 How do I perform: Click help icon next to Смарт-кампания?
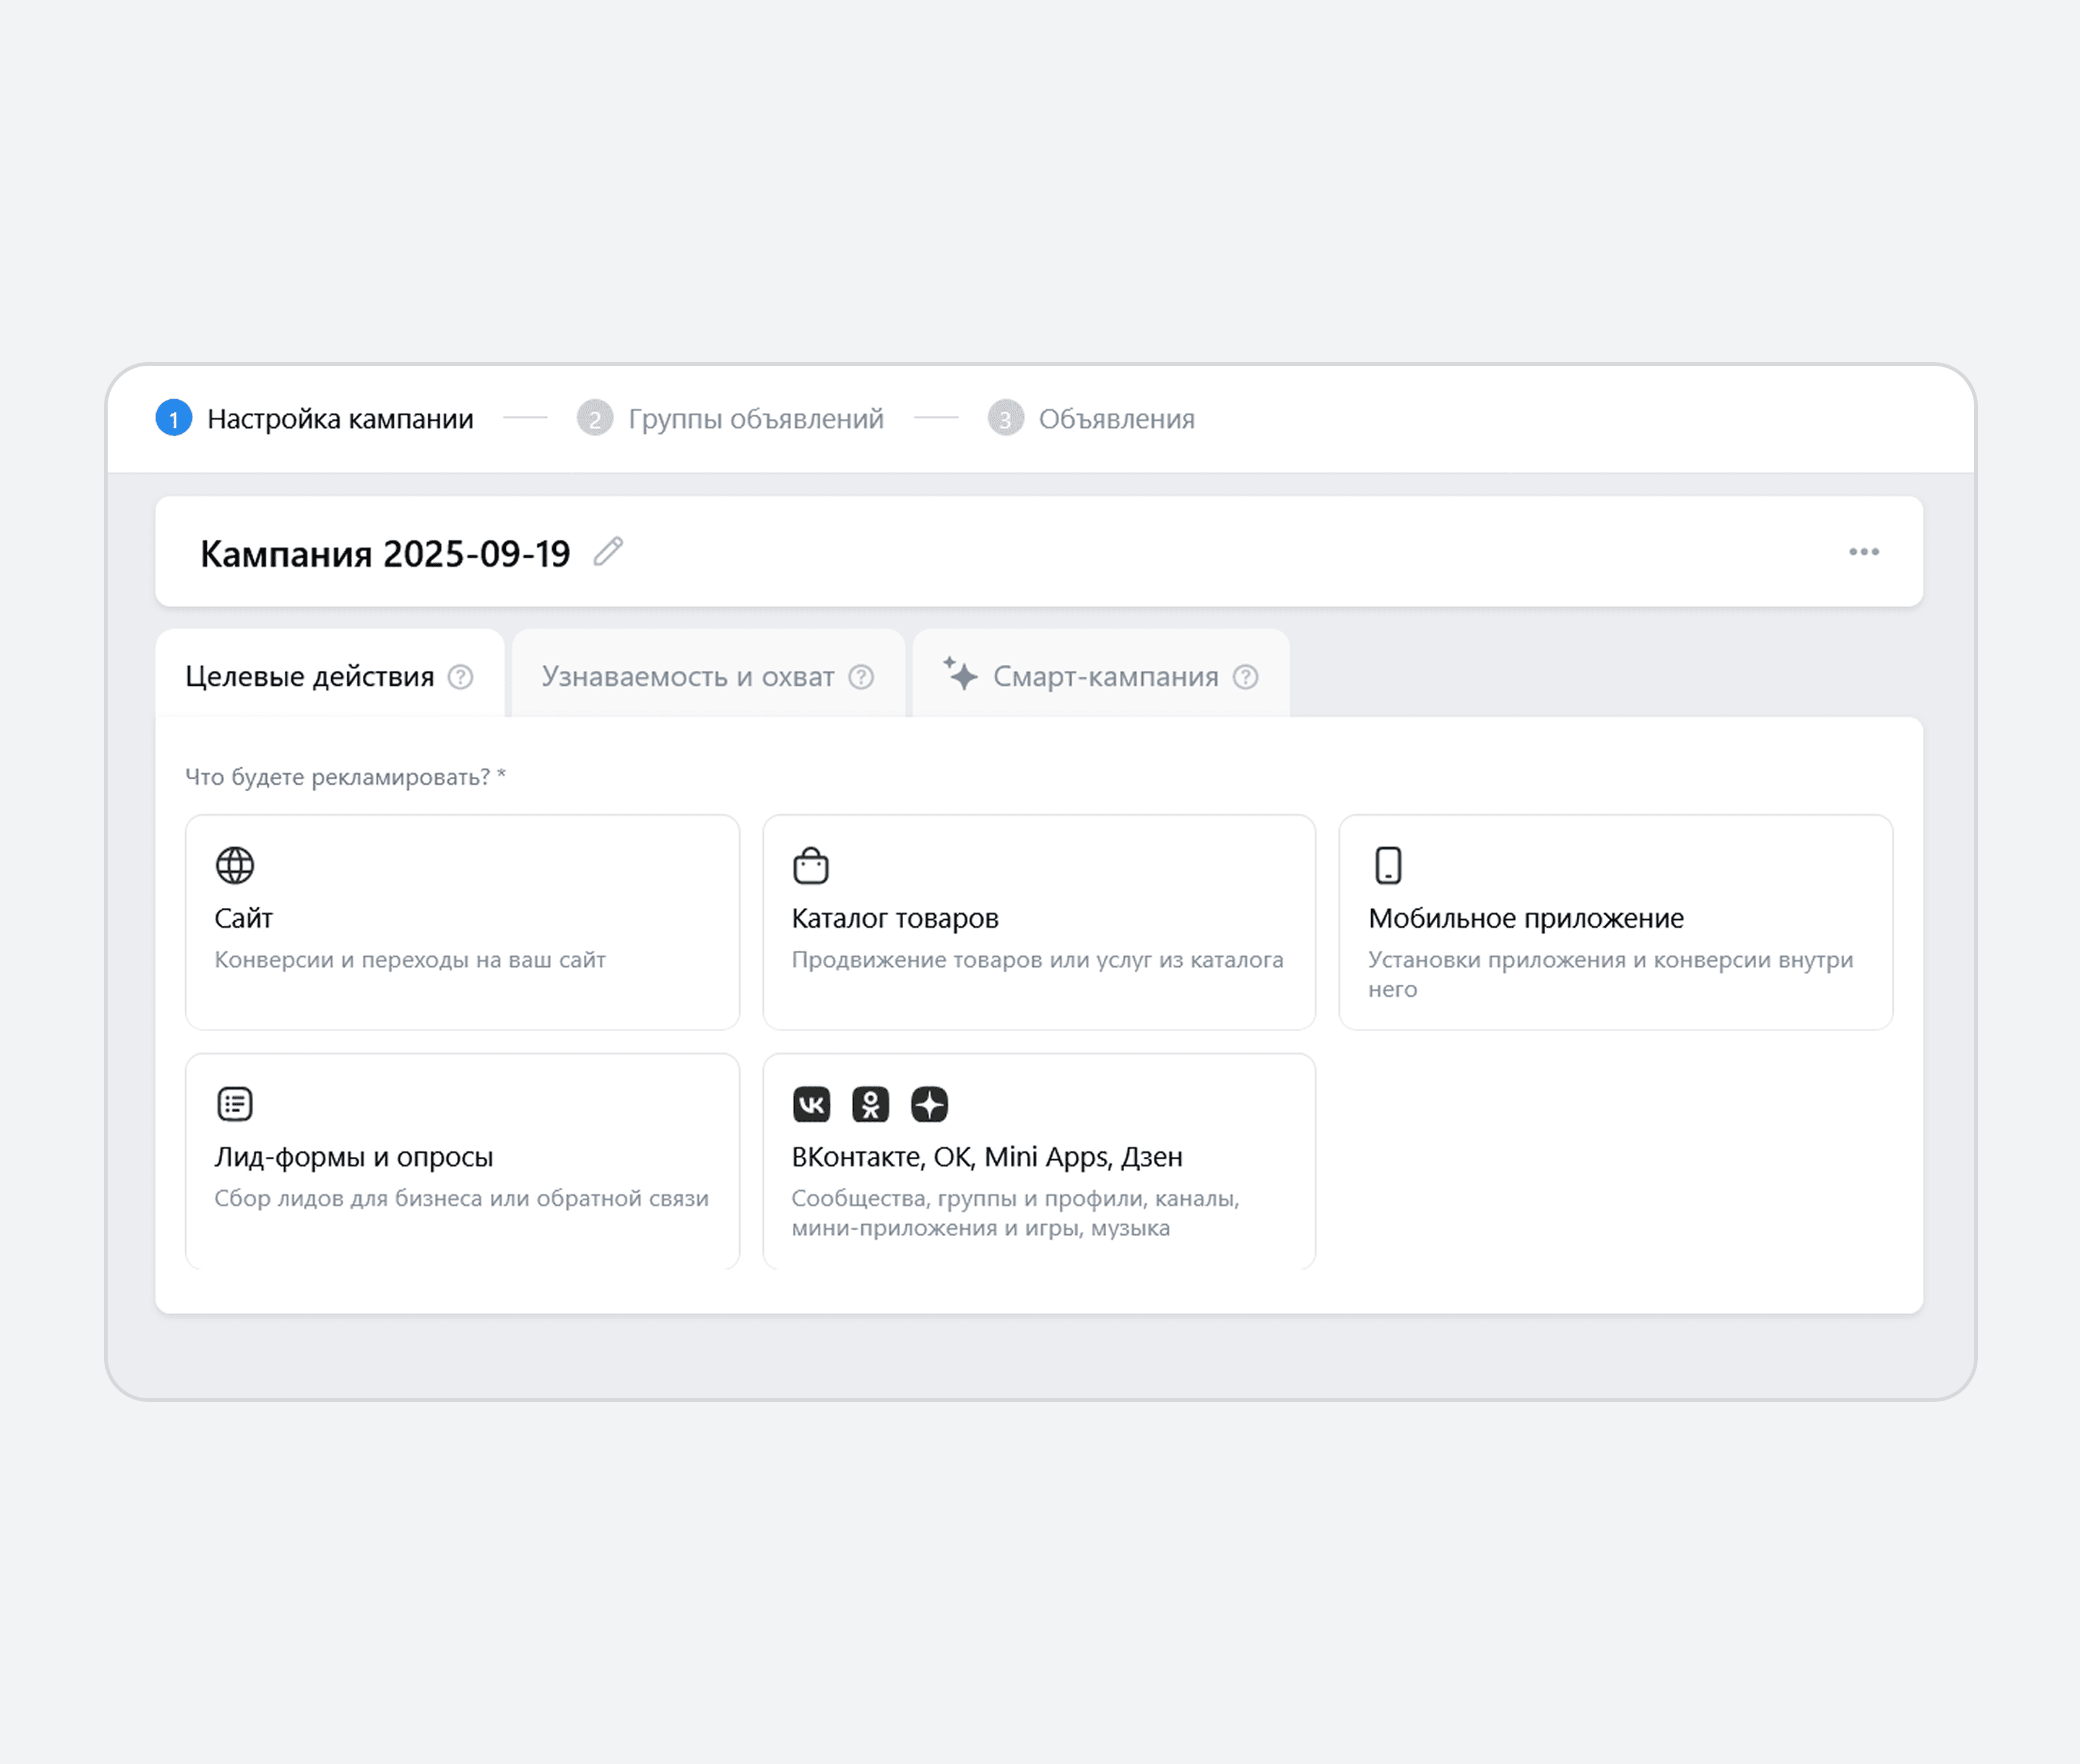tap(1245, 677)
